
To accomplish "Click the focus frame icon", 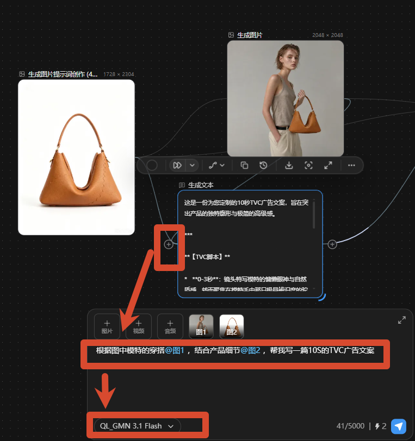I will 308,165.
